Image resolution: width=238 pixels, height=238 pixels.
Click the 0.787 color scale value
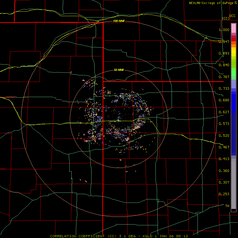click(224, 77)
